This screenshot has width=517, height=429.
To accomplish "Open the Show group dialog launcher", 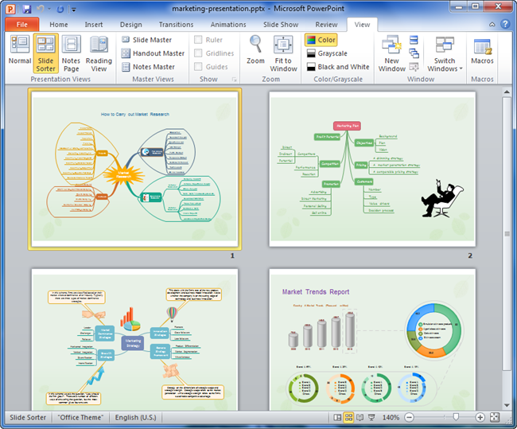I will (233, 80).
